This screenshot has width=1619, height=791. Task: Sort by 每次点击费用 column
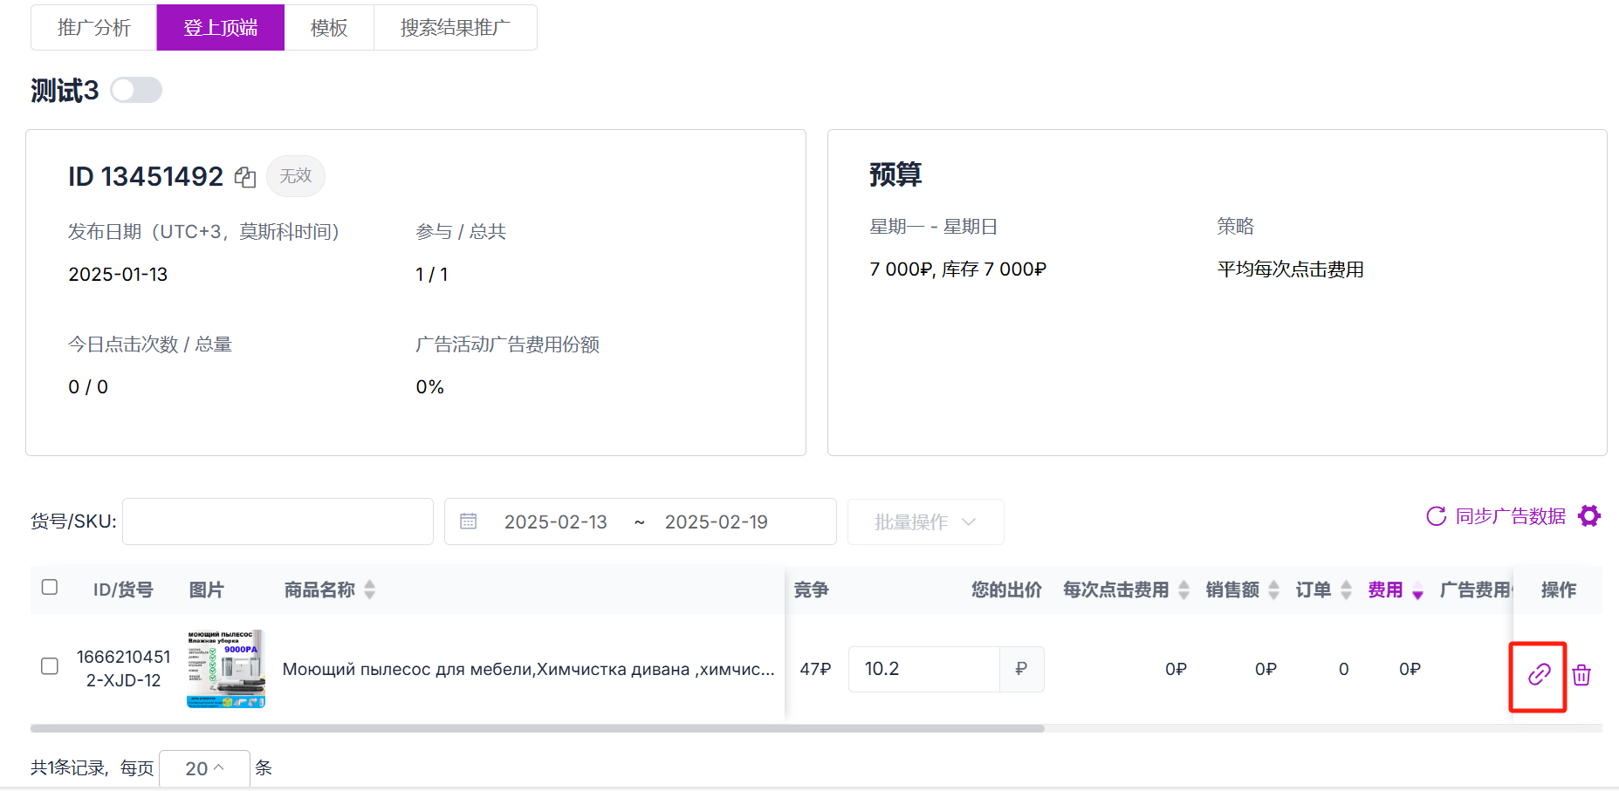click(x=1183, y=590)
